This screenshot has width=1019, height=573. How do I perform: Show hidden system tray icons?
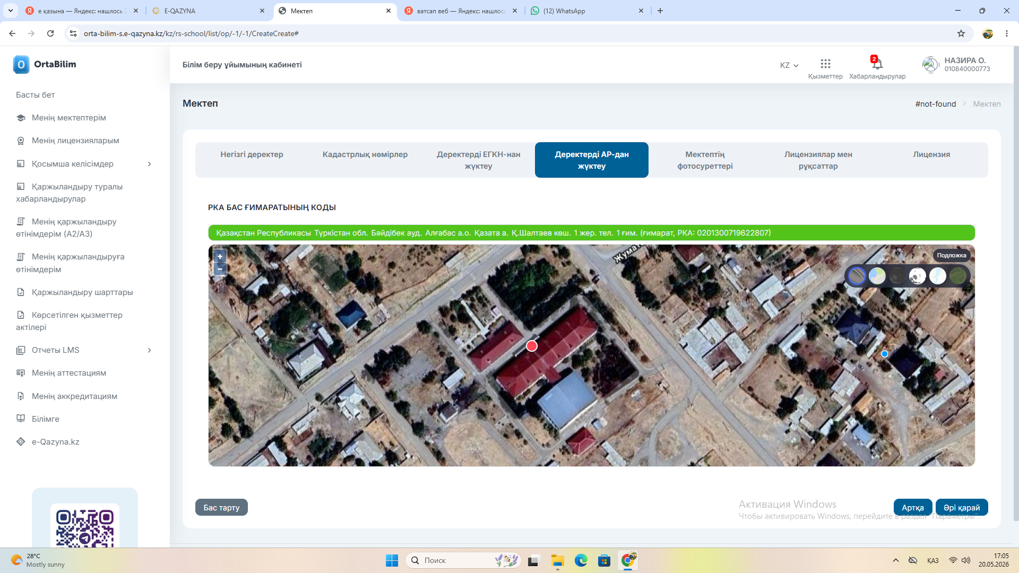click(x=896, y=560)
